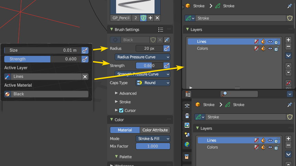This screenshot has height=166, width=296.
Task: Expand the Advanced subpanel
Action: point(116,93)
